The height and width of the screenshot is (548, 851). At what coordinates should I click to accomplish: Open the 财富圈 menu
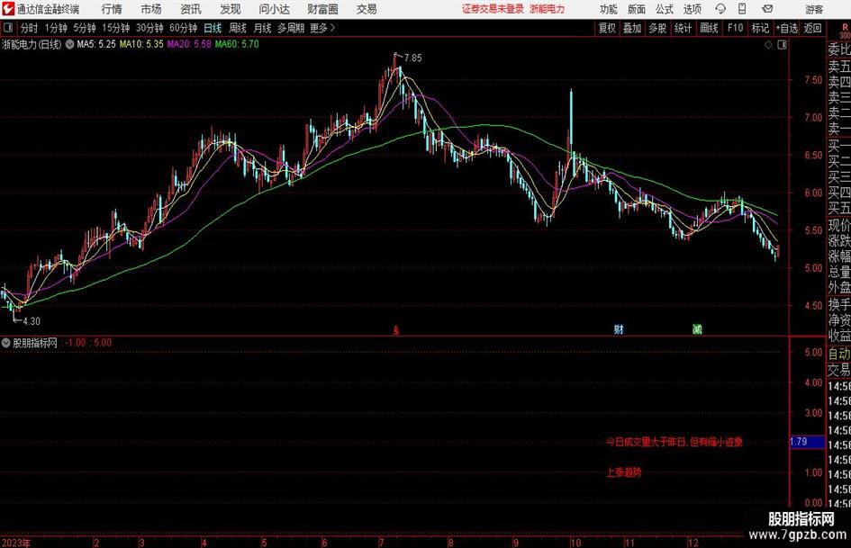point(322,9)
